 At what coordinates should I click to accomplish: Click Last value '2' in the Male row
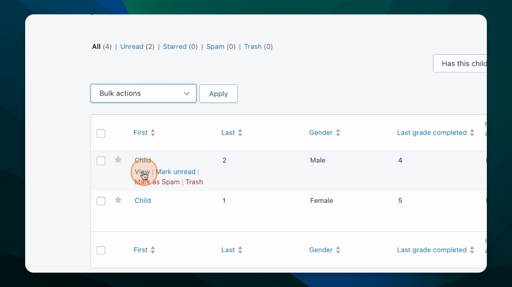[224, 160]
